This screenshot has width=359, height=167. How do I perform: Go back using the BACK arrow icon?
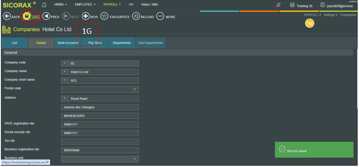pyautogui.click(x=7, y=16)
